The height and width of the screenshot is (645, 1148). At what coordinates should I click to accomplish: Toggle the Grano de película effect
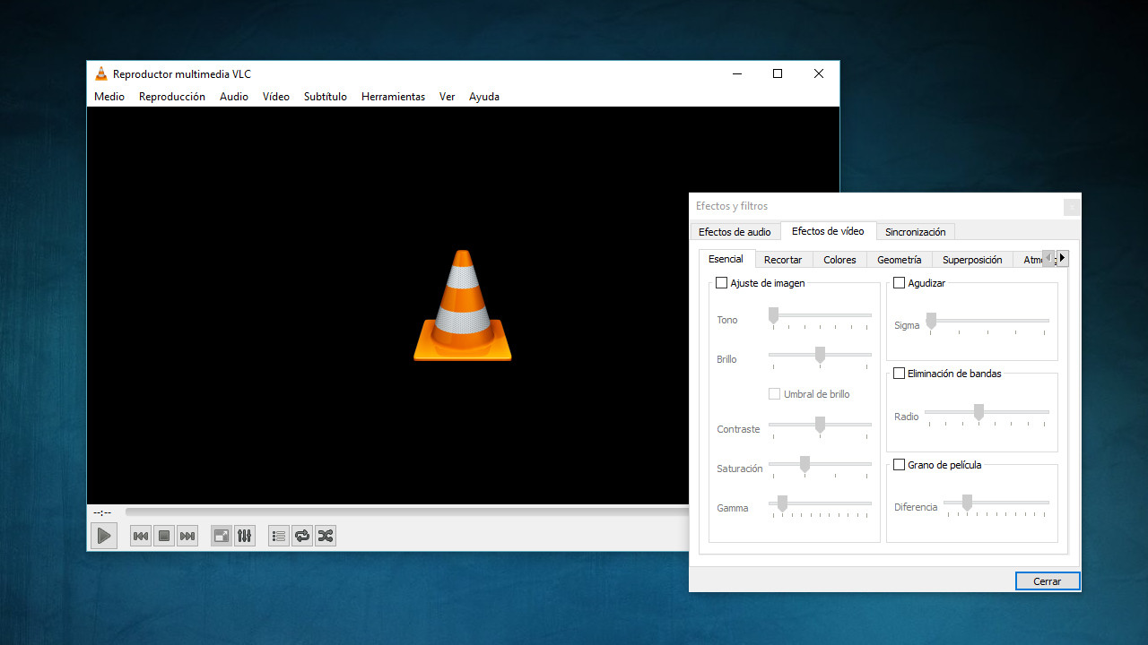tap(899, 464)
